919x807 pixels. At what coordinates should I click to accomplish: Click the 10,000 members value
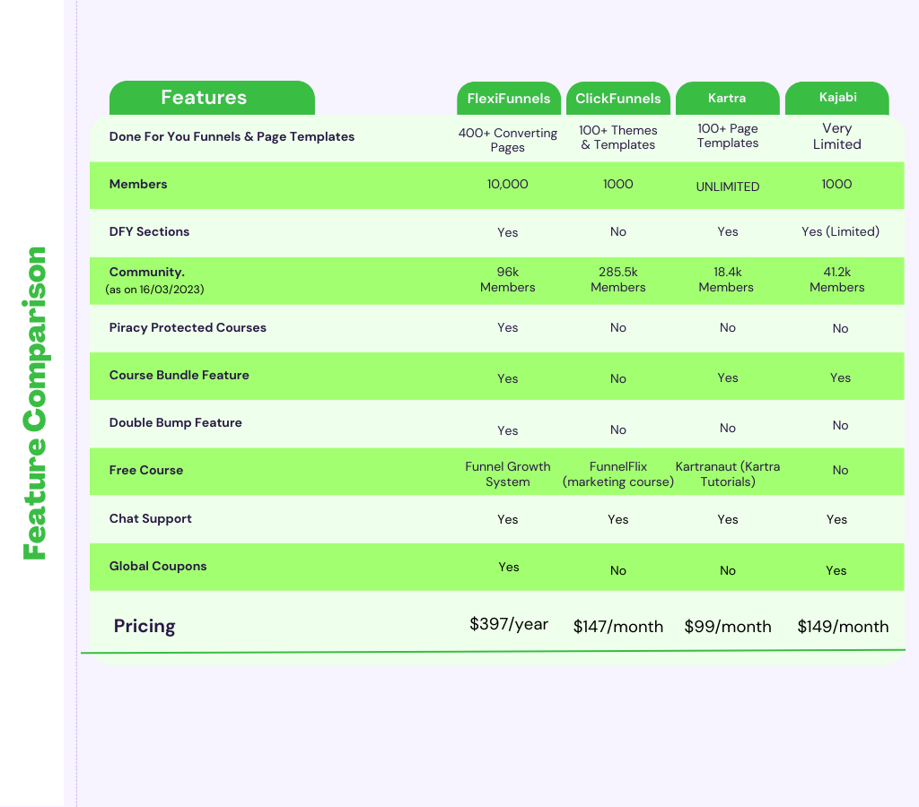[x=508, y=184]
